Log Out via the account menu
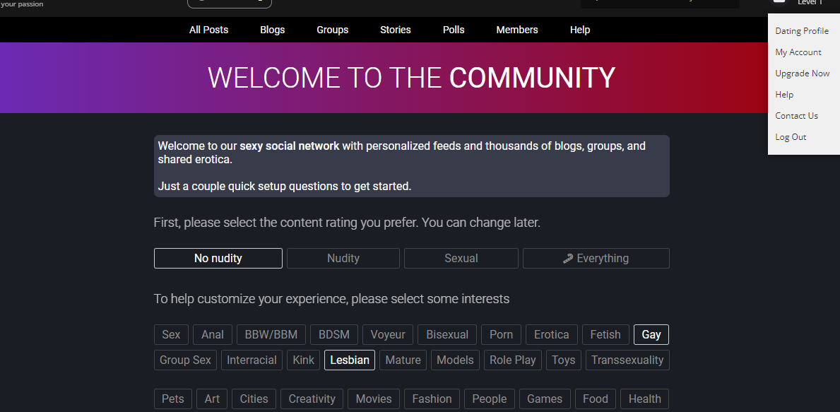840x412 pixels. coord(791,137)
